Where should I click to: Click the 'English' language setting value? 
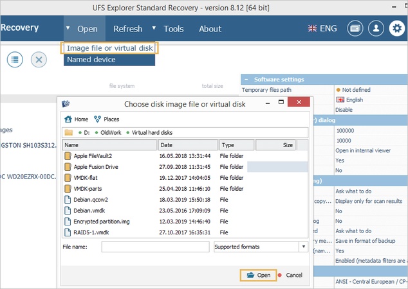[355, 100]
